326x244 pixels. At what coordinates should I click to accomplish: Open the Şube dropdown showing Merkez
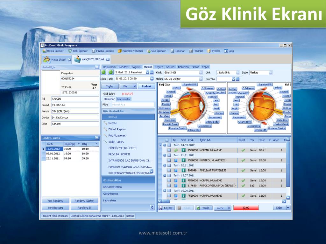pos(270,72)
